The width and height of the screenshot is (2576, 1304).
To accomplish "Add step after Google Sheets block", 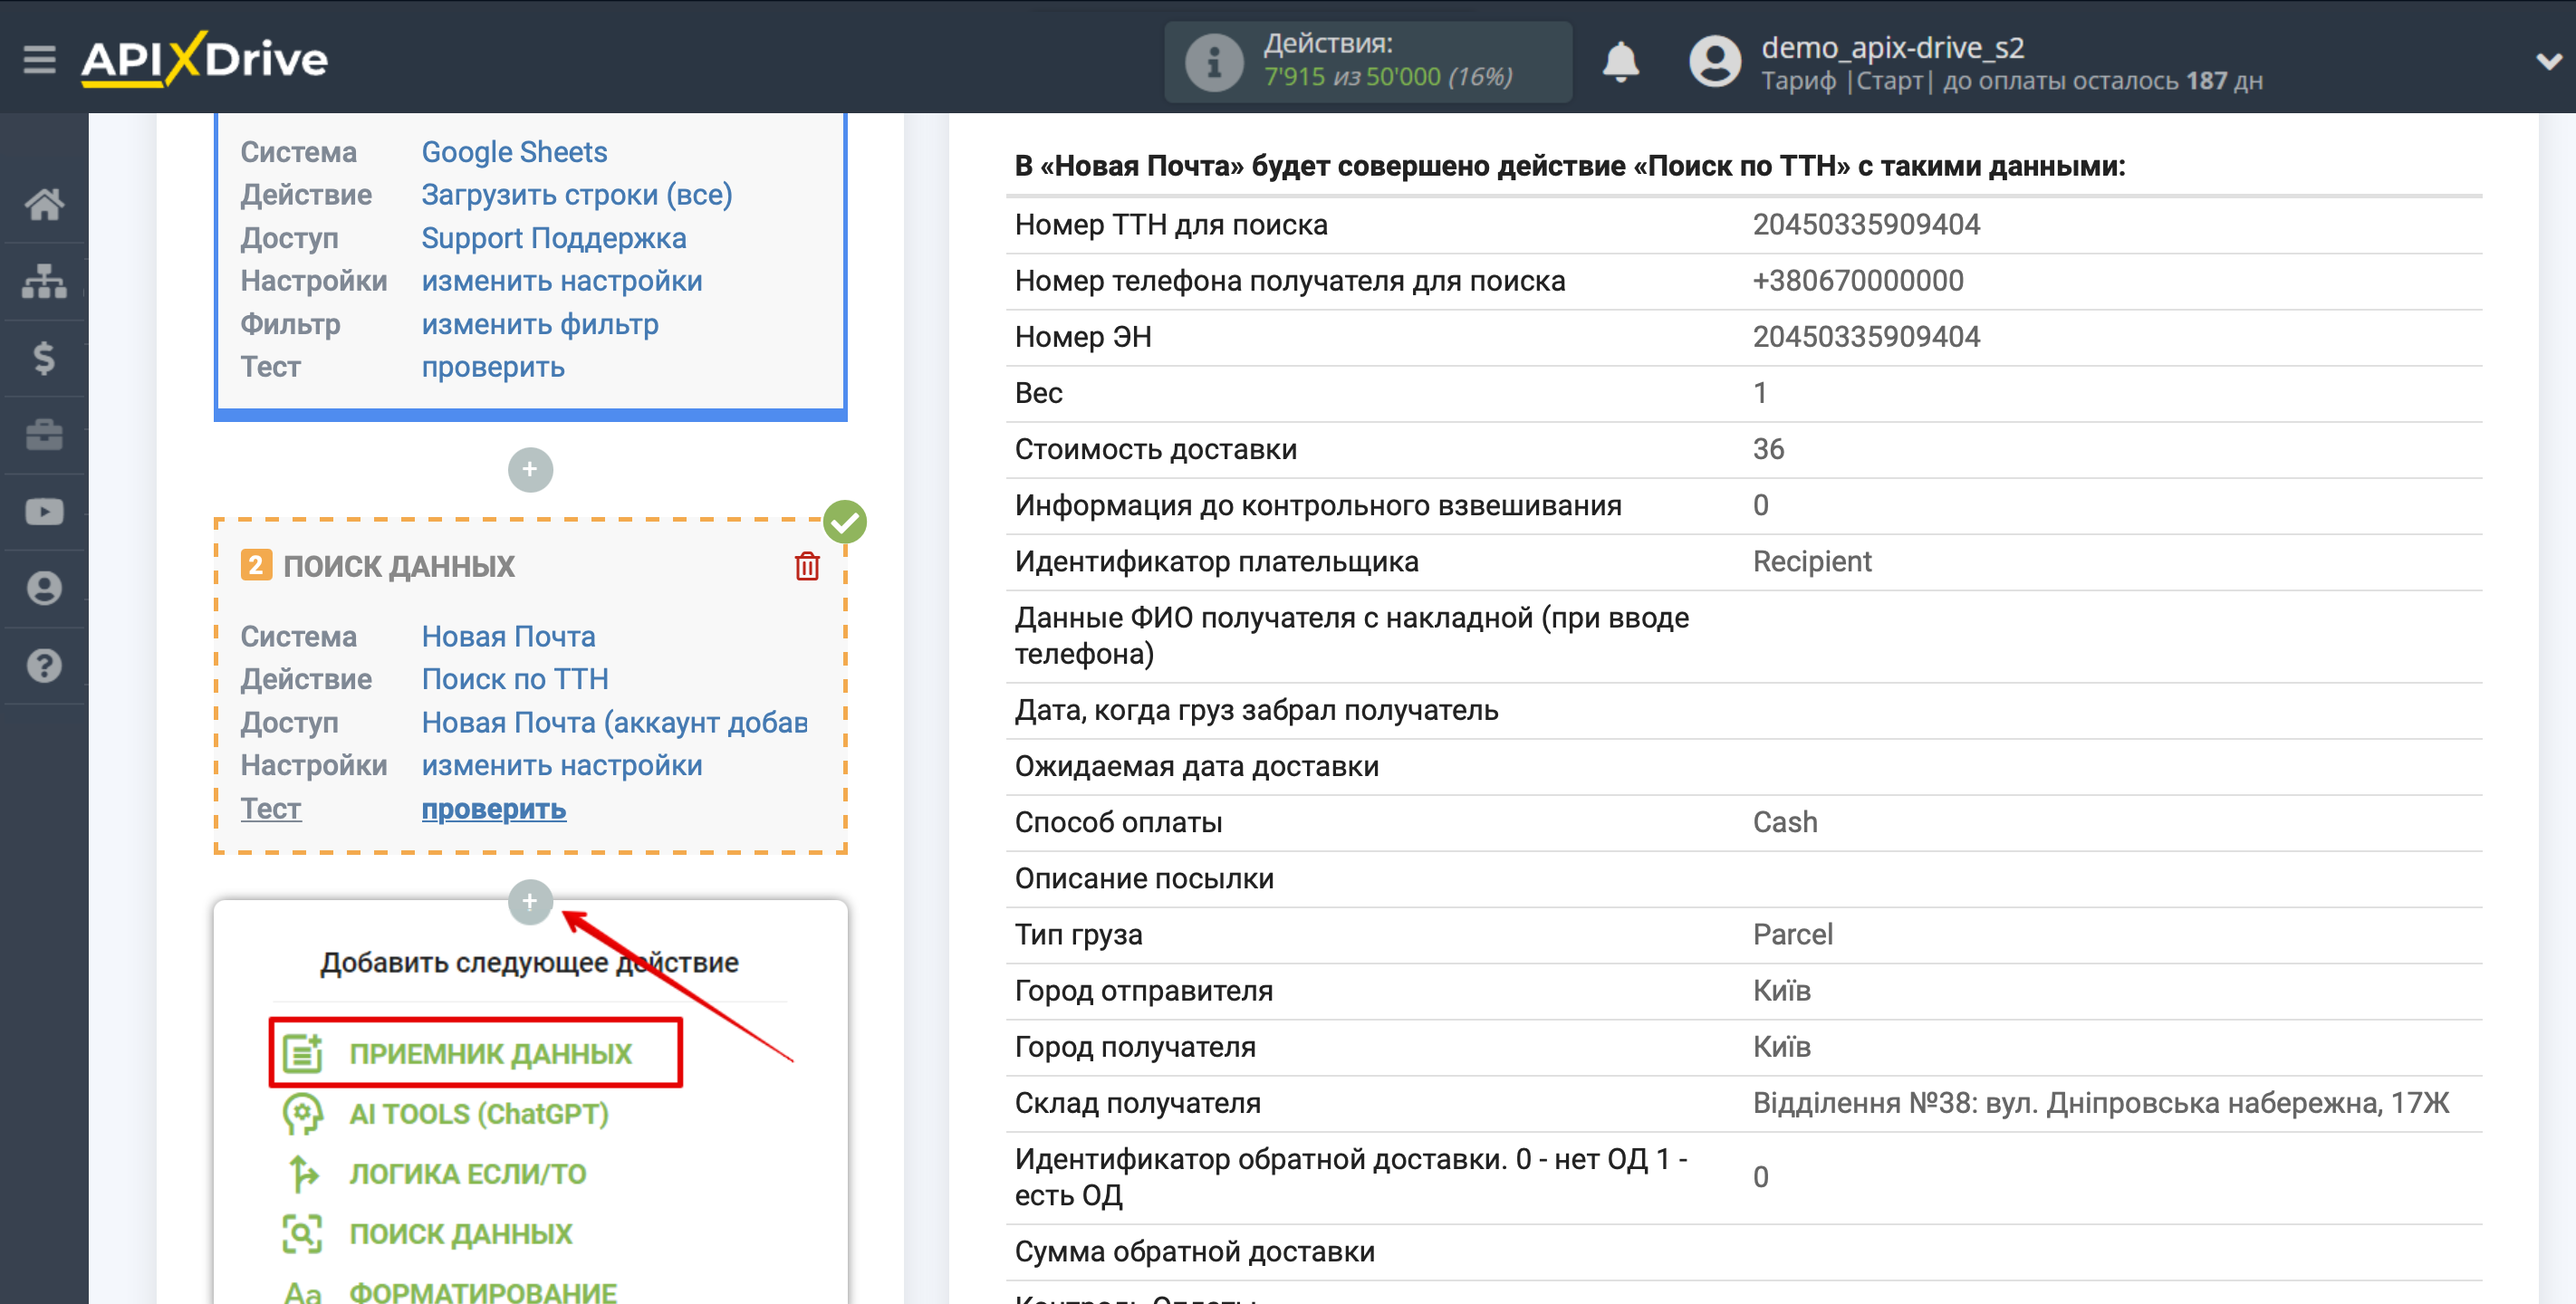I will [530, 469].
